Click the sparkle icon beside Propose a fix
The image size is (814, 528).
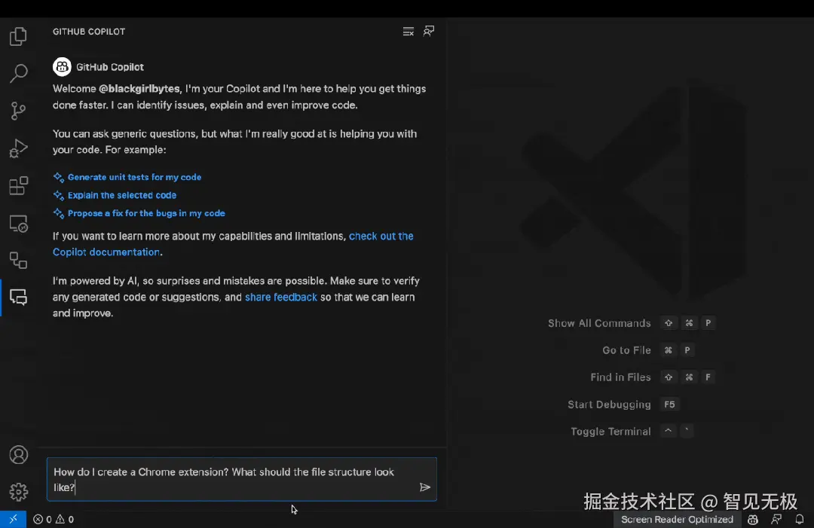[59, 213]
